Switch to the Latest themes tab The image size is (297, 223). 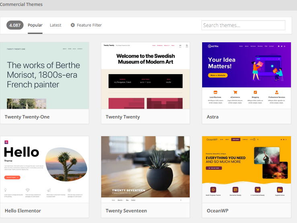pos(55,25)
